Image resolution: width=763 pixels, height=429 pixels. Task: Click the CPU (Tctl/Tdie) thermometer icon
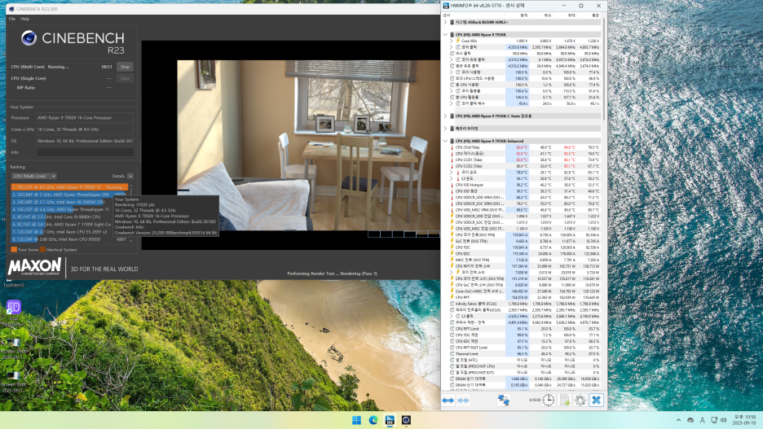pyautogui.click(x=452, y=147)
